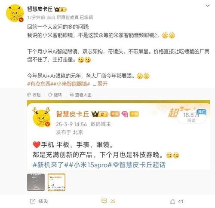The width and height of the screenshot is (215, 208).
Task: Open the 智慧皮卡丘 username profile link
Action: 40,9
